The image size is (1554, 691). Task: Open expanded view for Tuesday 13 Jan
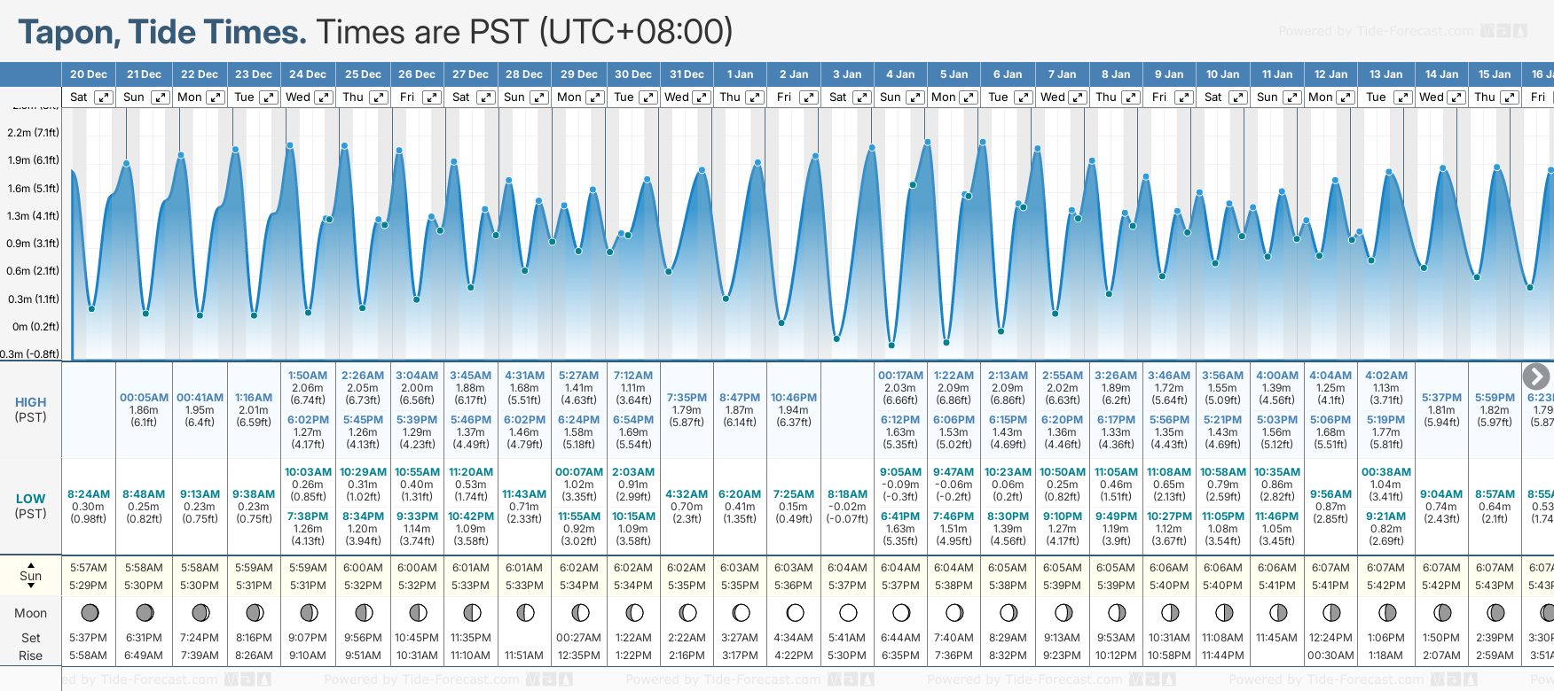(1402, 97)
